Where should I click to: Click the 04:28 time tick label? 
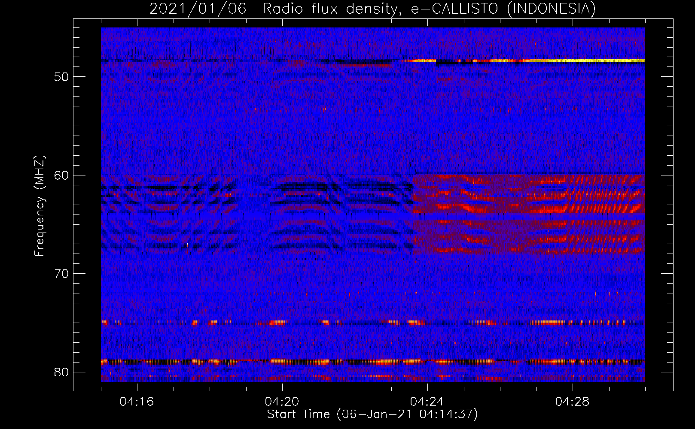(572, 402)
